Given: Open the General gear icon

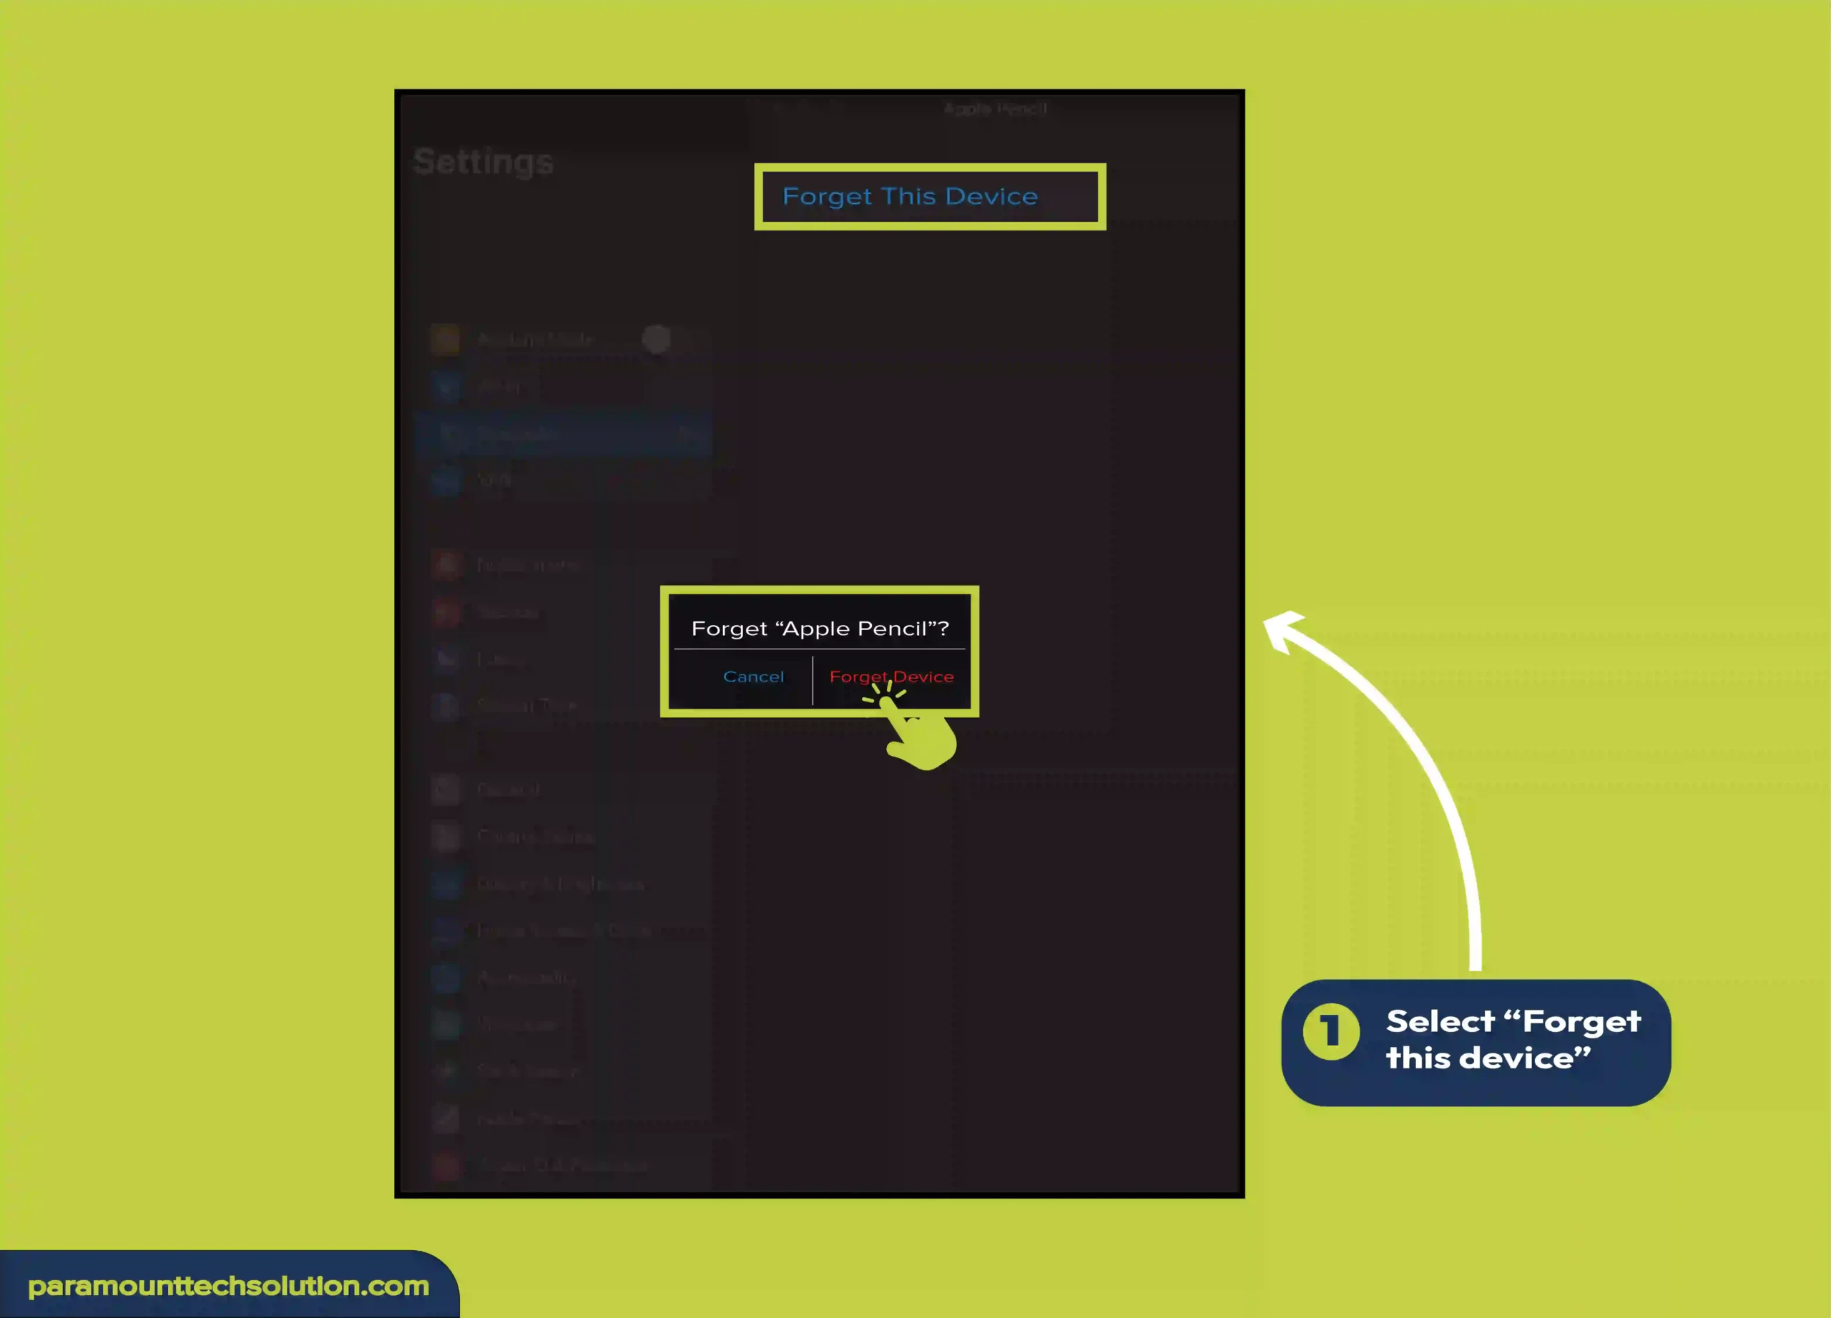Looking at the screenshot, I should point(445,790).
